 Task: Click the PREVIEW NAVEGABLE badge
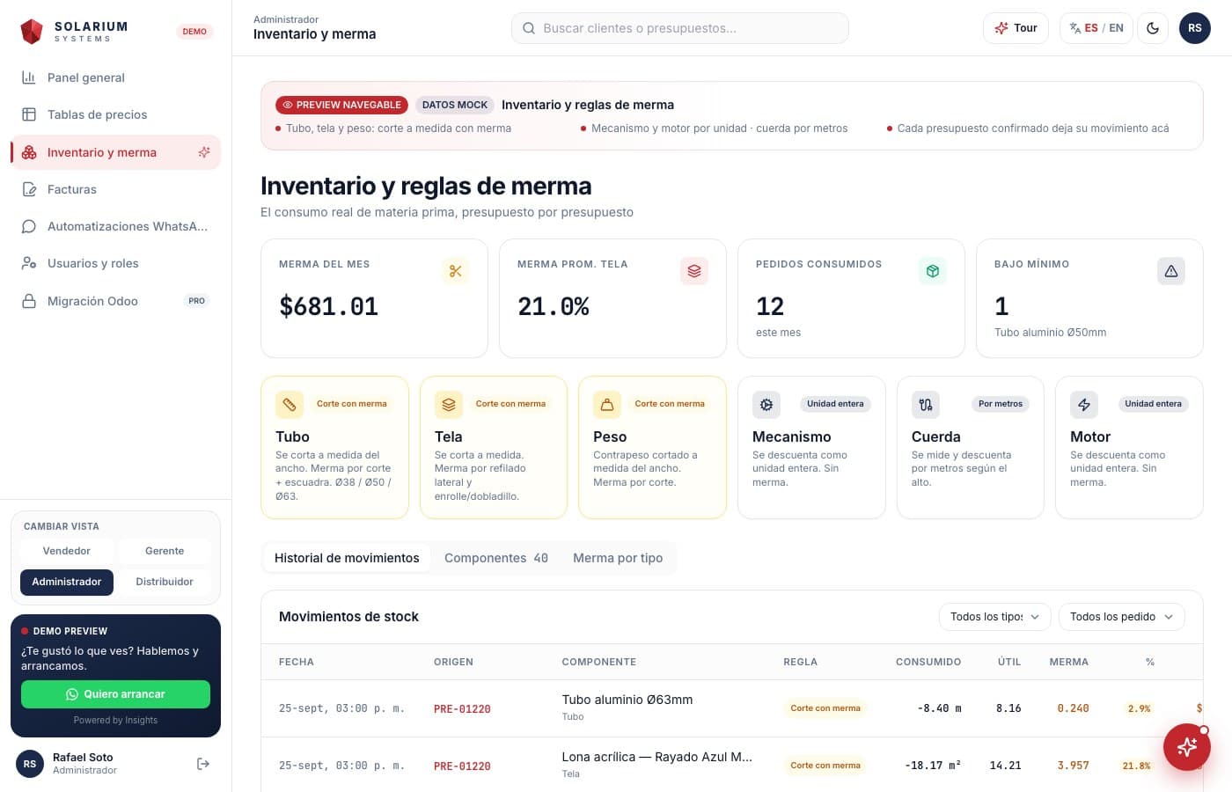pyautogui.click(x=341, y=105)
